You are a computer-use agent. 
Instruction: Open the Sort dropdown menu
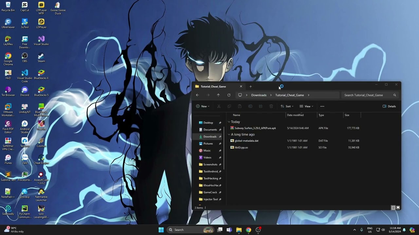(287, 106)
